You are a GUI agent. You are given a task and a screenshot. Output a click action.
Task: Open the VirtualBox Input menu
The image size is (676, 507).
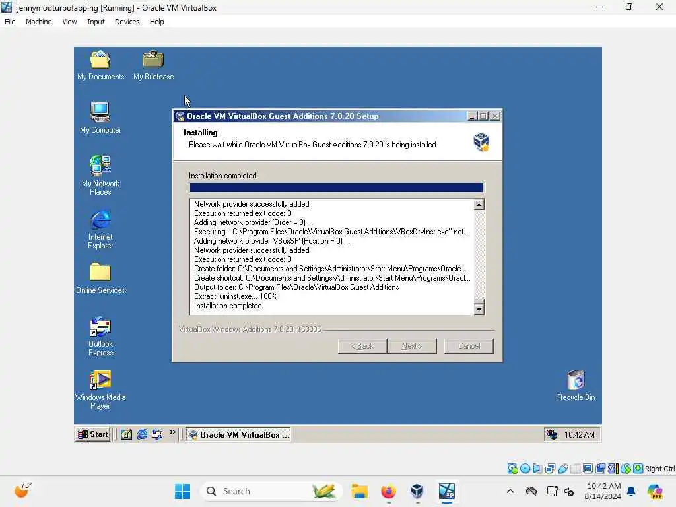click(96, 22)
